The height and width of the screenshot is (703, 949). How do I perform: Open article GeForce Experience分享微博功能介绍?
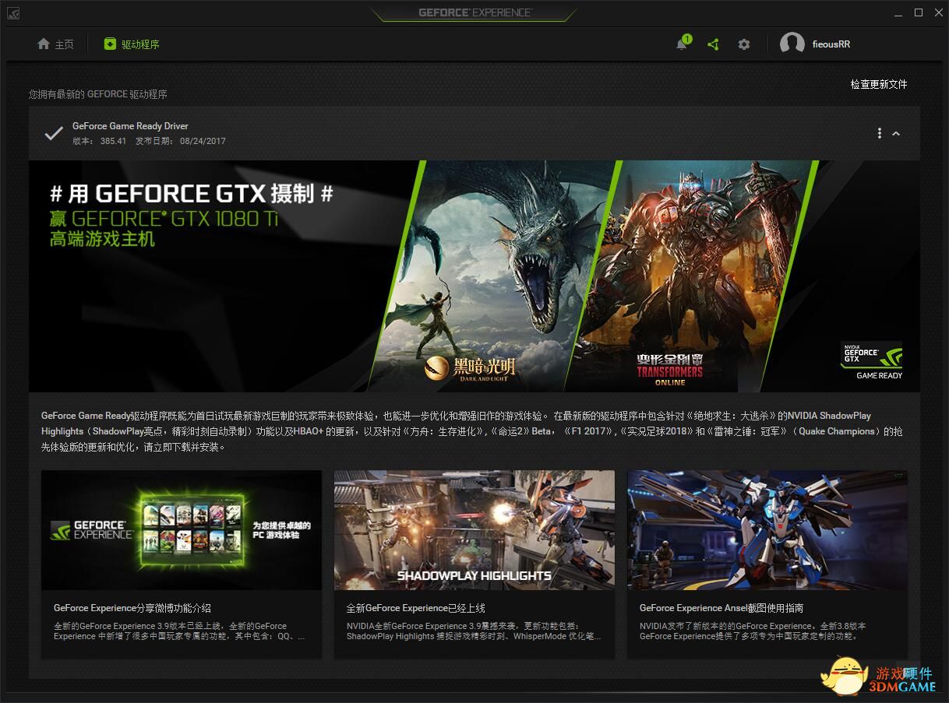point(132,608)
